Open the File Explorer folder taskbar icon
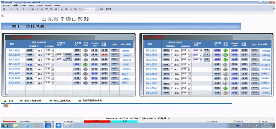Screen dimensions: 276x129 [x=16, y=125]
